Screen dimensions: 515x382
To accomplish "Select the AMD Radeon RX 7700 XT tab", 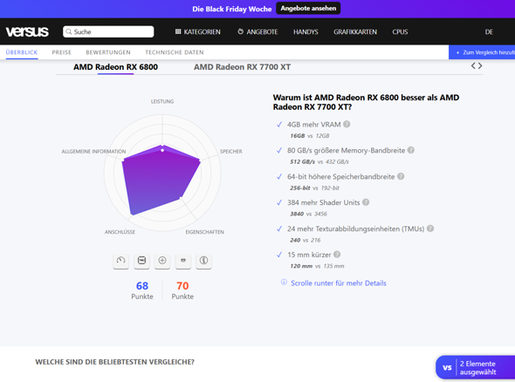I will [242, 67].
